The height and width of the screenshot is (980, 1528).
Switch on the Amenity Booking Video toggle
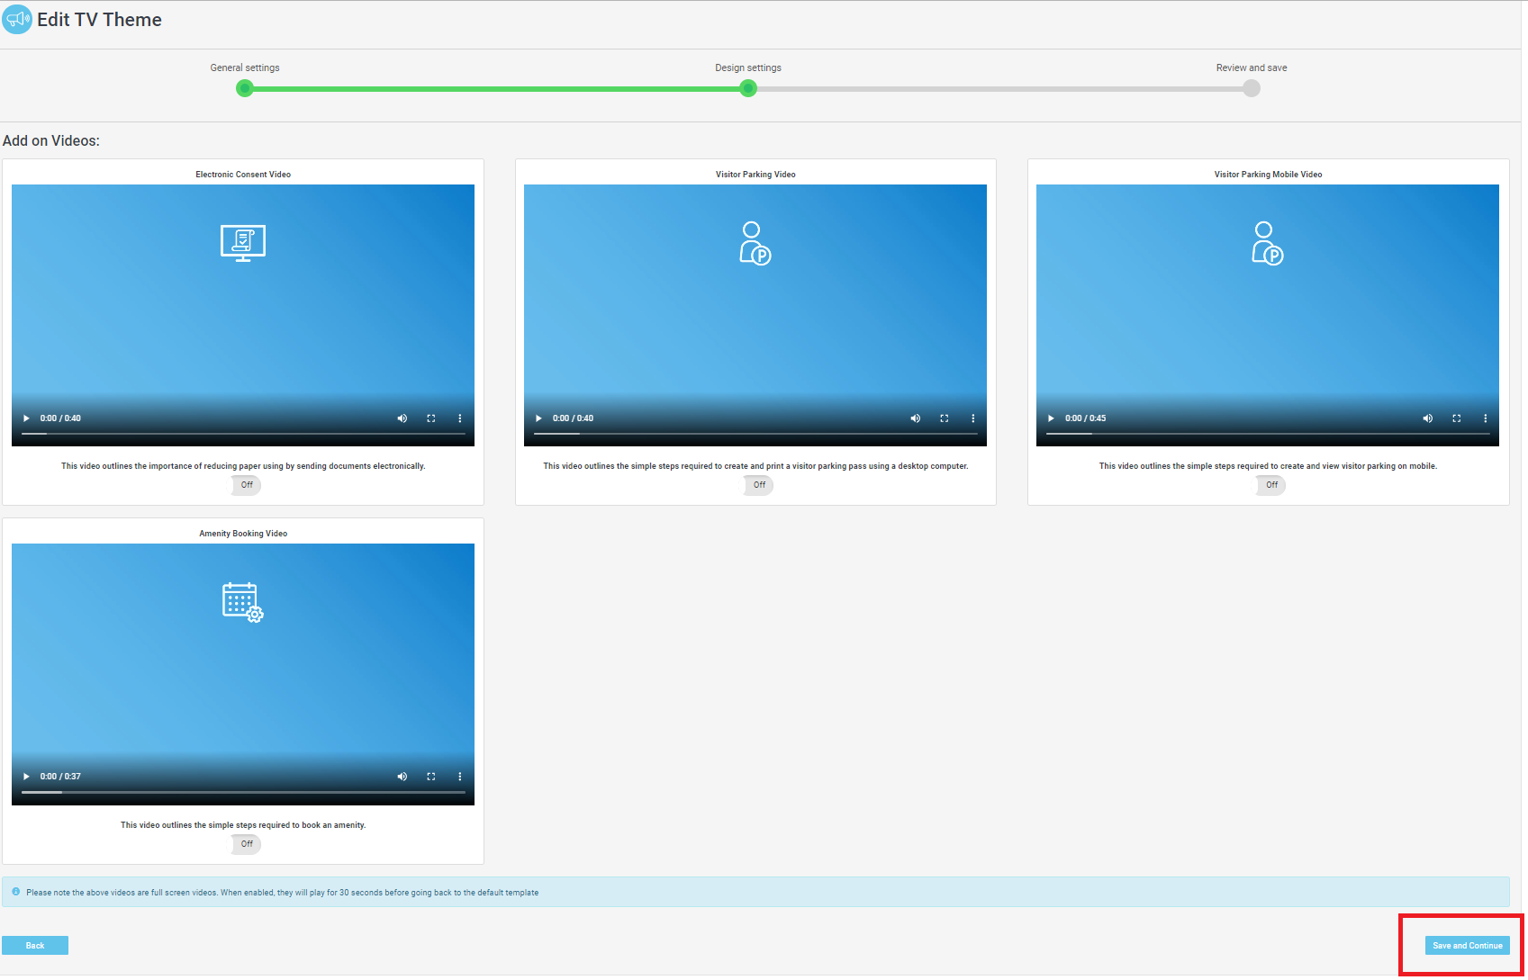click(246, 844)
